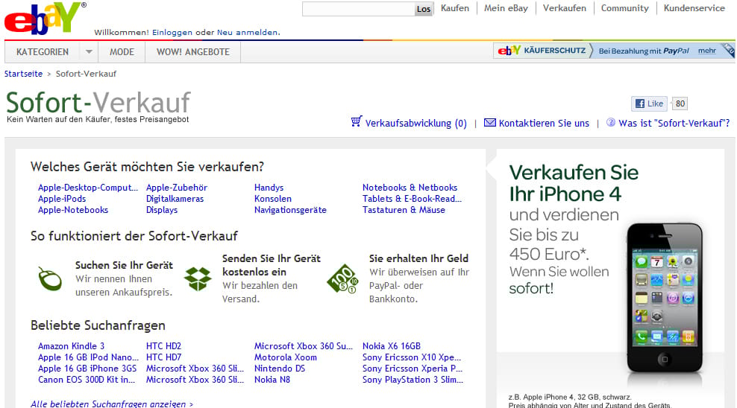
Task: Select Navigationsgeräte category
Action: (290, 210)
